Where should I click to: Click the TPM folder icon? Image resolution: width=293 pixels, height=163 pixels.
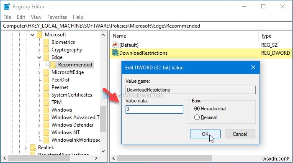pos(46,102)
